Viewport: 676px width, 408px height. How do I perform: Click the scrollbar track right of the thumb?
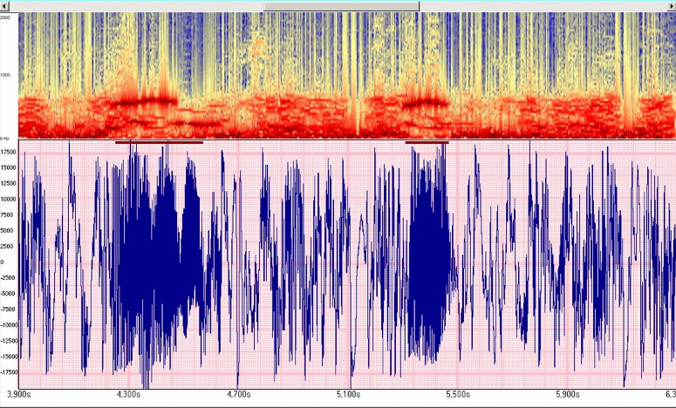coord(541,6)
